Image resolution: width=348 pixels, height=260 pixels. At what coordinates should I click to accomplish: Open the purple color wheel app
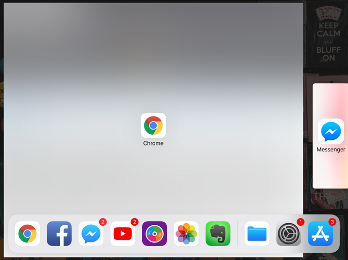154,234
